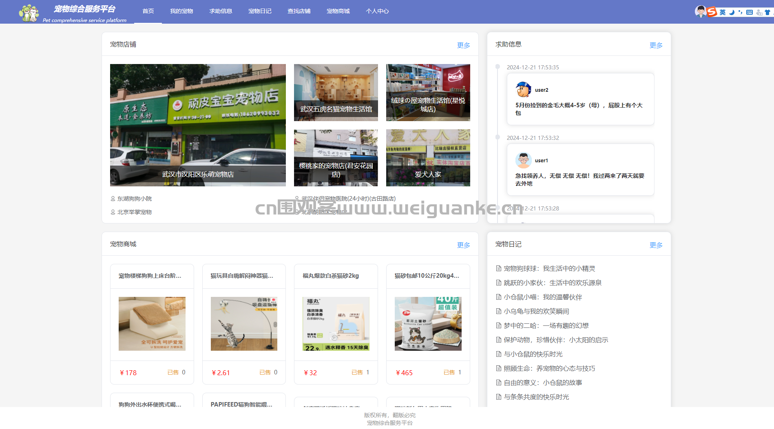Toggle the Sogou moon mode icon
Viewport: 774px width, 429px height.
click(732, 12)
